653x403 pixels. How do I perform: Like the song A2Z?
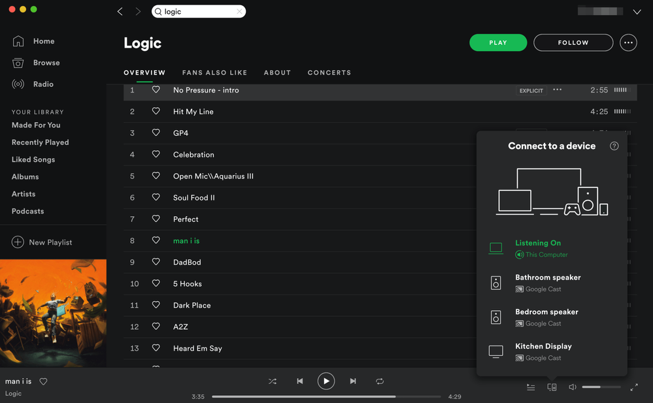[156, 326]
